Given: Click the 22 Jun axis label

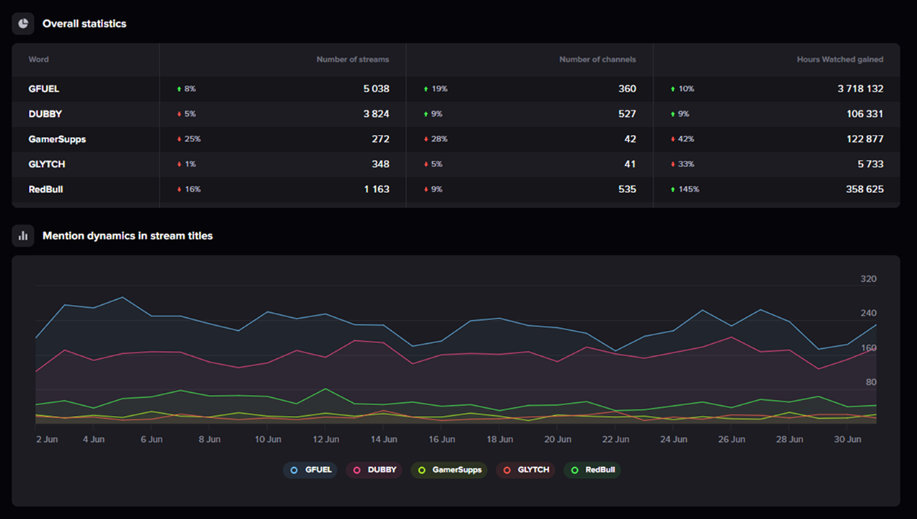Looking at the screenshot, I should point(615,439).
